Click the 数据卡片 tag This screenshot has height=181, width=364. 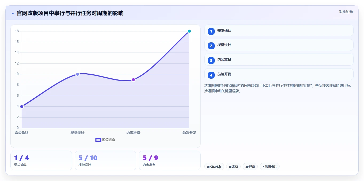coord(270,167)
